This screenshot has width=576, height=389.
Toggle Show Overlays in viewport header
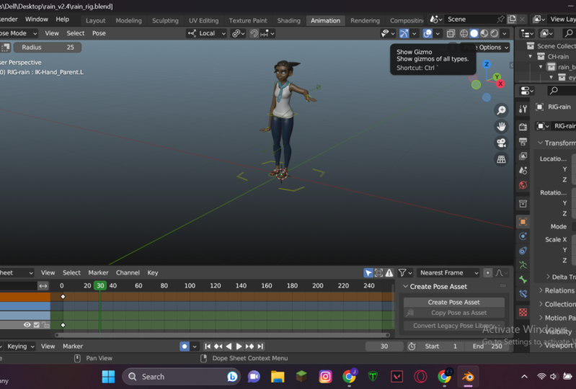(427, 33)
